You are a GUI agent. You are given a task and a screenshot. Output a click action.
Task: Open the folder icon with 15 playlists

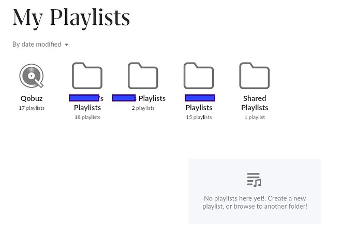coord(199,76)
